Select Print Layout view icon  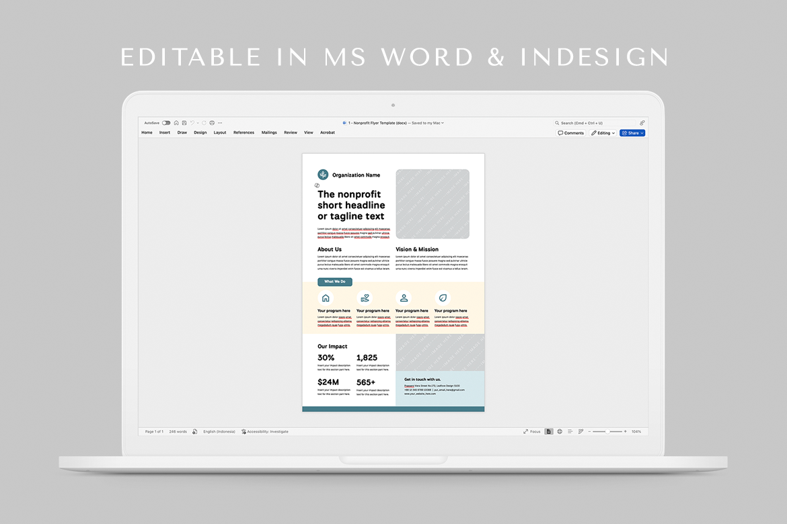549,431
